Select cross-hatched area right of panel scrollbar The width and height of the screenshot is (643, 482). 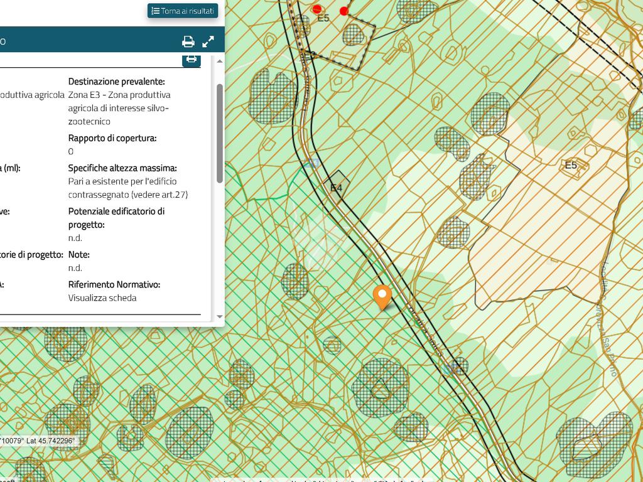click(272, 96)
